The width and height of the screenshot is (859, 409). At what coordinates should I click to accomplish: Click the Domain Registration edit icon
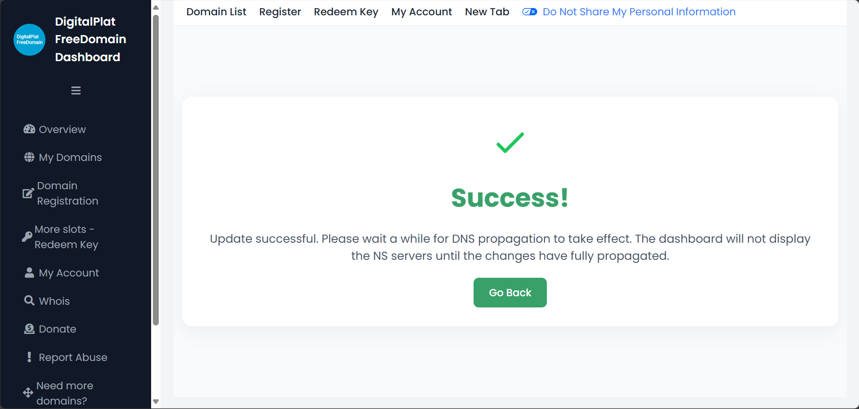click(28, 193)
